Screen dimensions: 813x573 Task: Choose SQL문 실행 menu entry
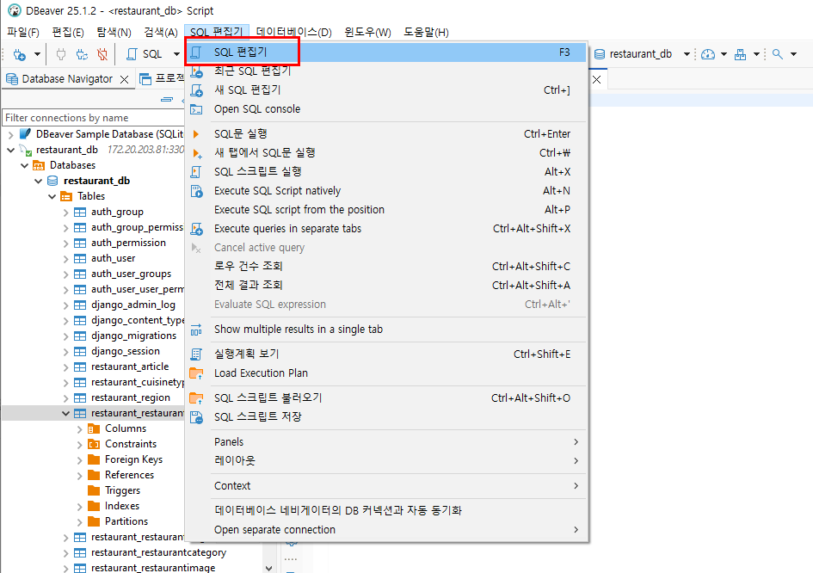pos(387,134)
